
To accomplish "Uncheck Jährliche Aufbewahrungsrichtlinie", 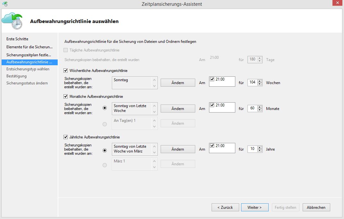I will (x=66, y=137).
